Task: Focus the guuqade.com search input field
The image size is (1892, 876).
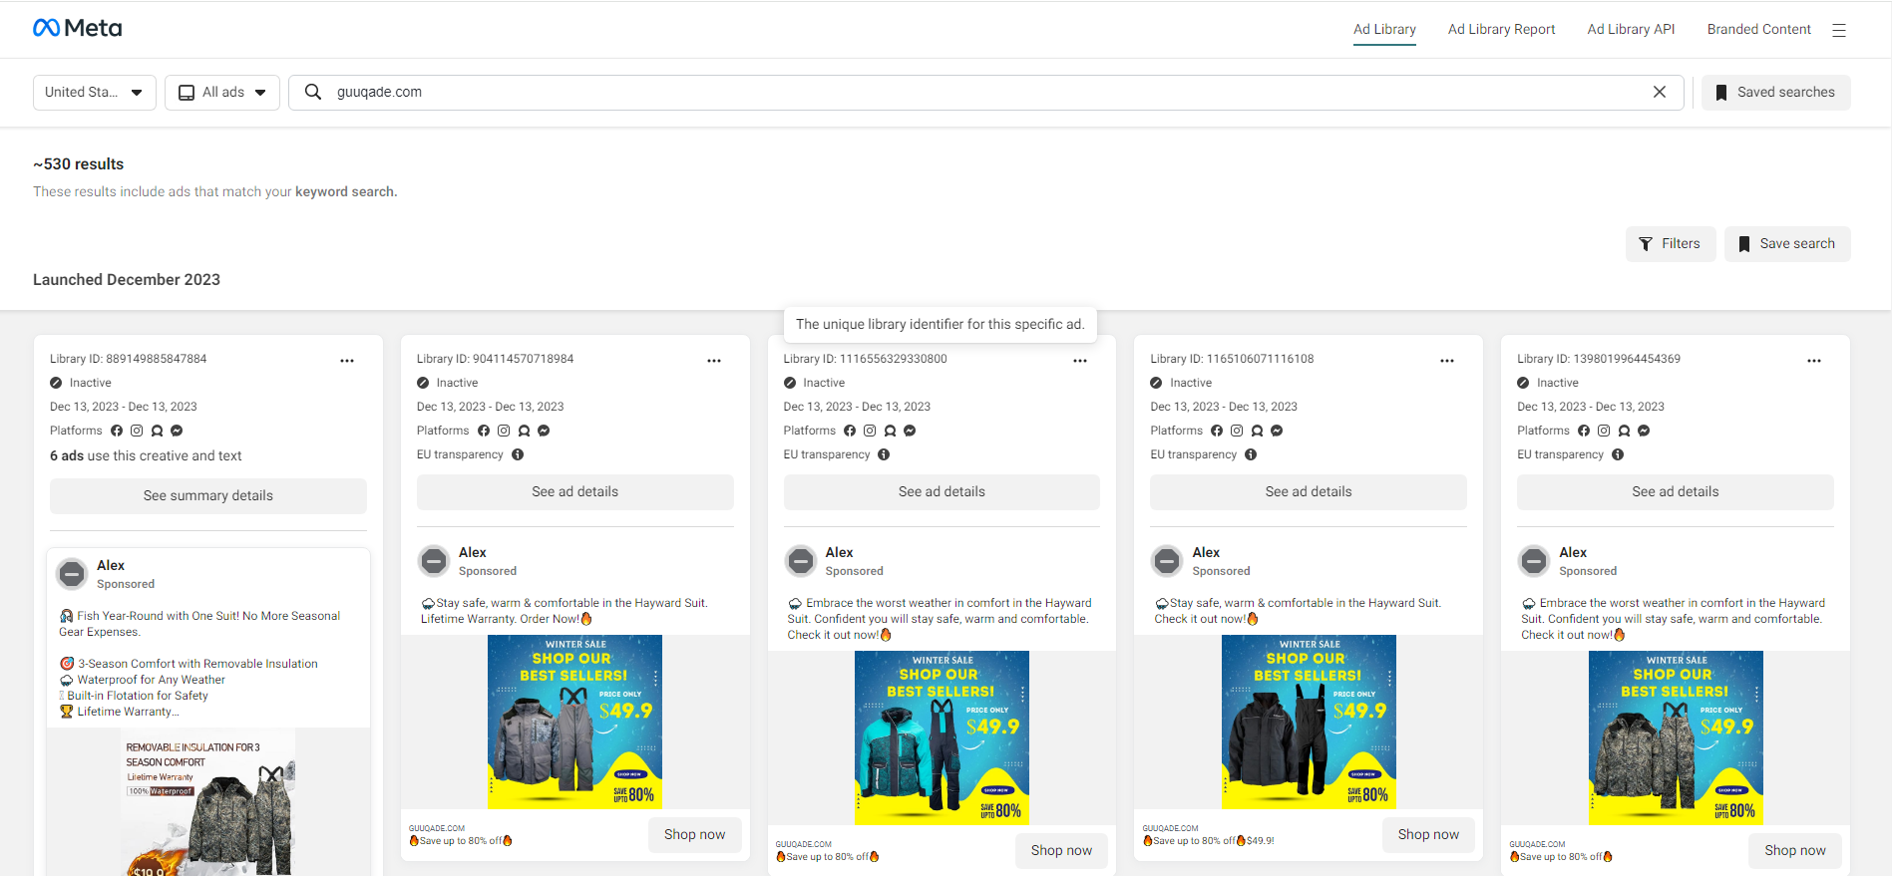Action: (x=987, y=92)
